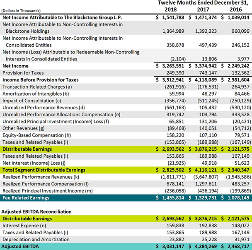Click the value 131,206

tap(208, 122)
